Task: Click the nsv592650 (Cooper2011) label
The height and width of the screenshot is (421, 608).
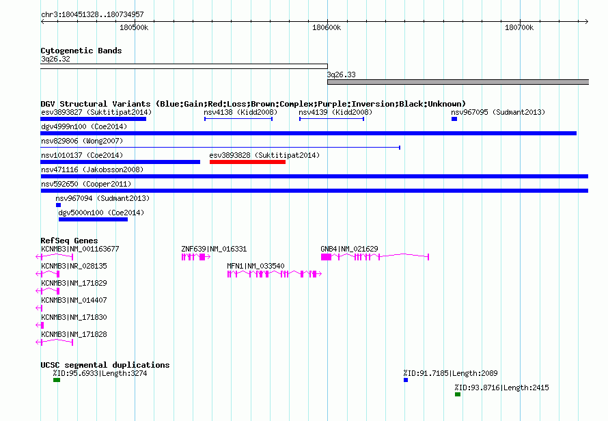Action: click(86, 184)
